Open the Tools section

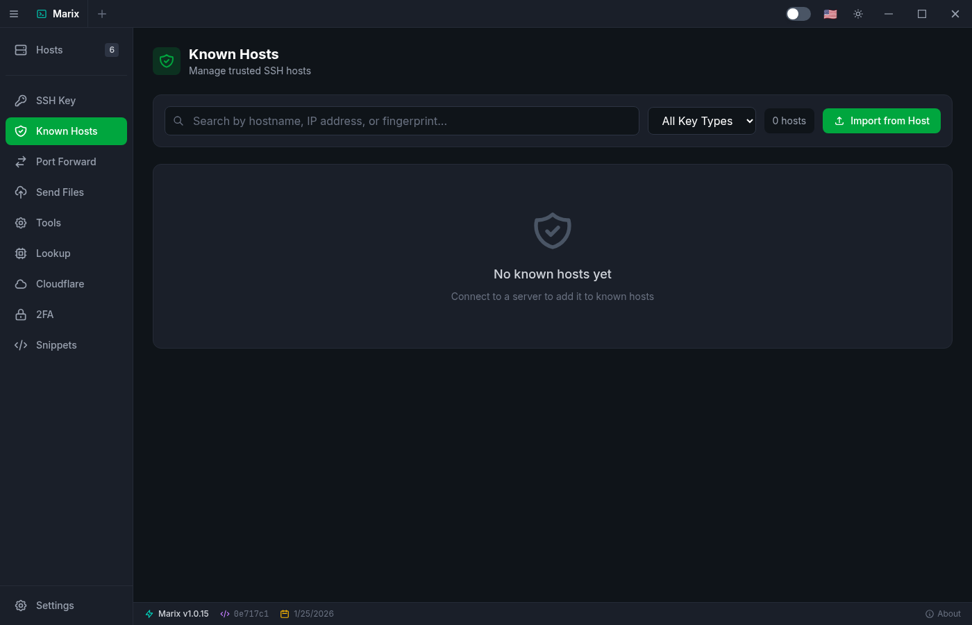[x=48, y=222]
